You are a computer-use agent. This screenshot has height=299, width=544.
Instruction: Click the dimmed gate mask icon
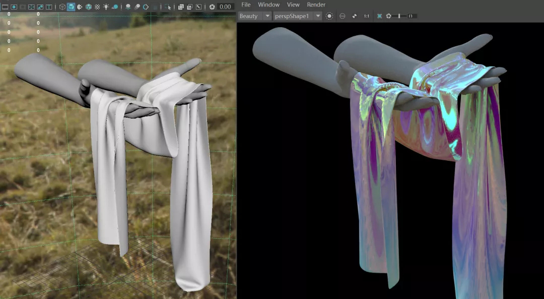point(23,7)
